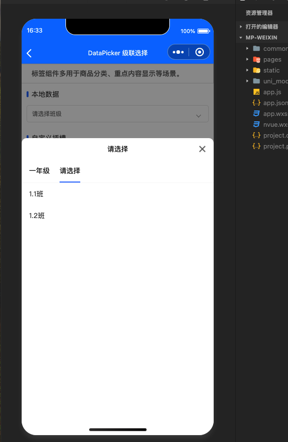Open the mini program three-dots menu
The height and width of the screenshot is (442, 288).
click(178, 52)
